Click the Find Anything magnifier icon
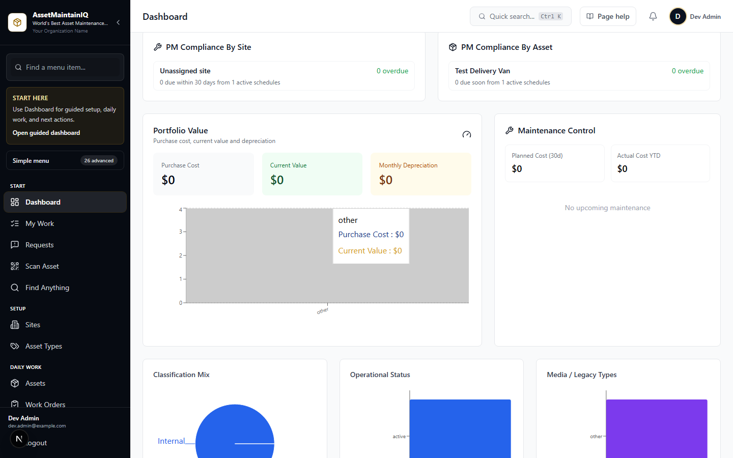 point(15,288)
